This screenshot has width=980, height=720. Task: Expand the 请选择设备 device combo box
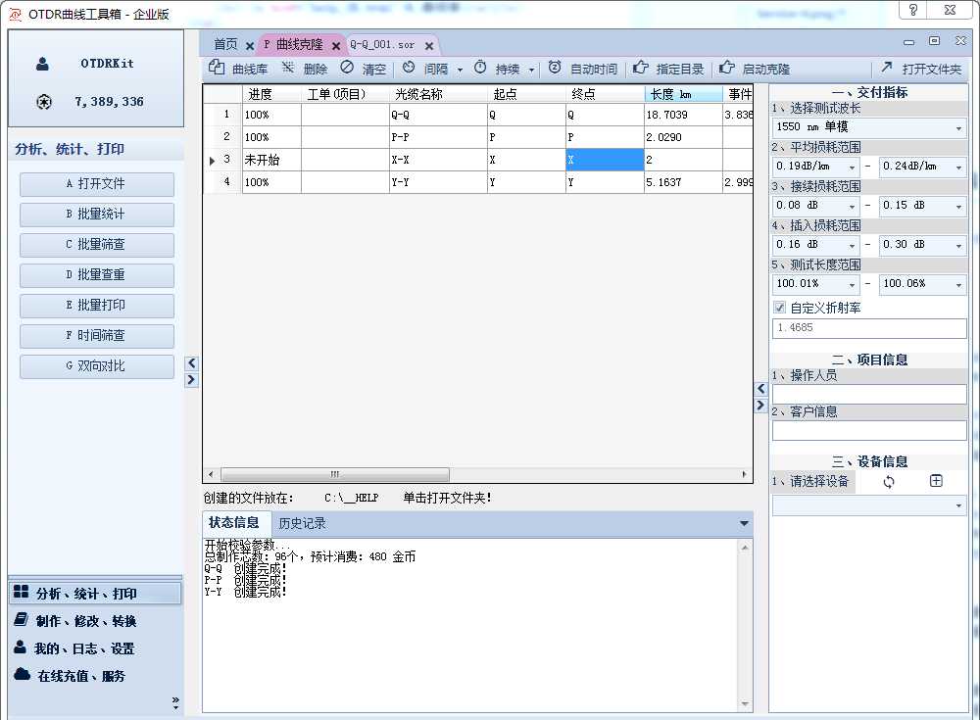pos(957,505)
